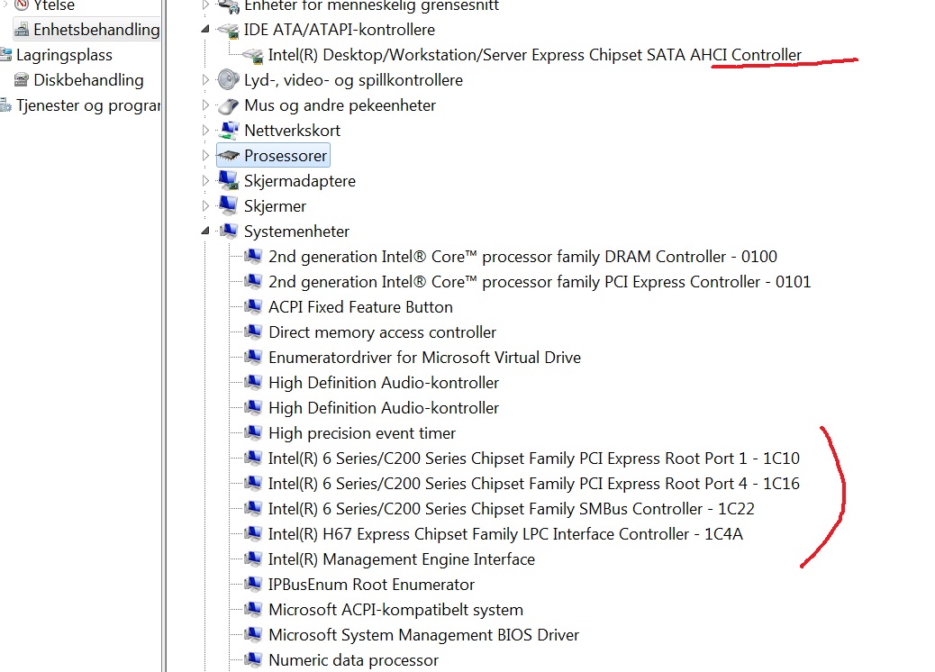Expand the Skjermadaptere node
The width and height of the screenshot is (935, 672).
coord(205,180)
